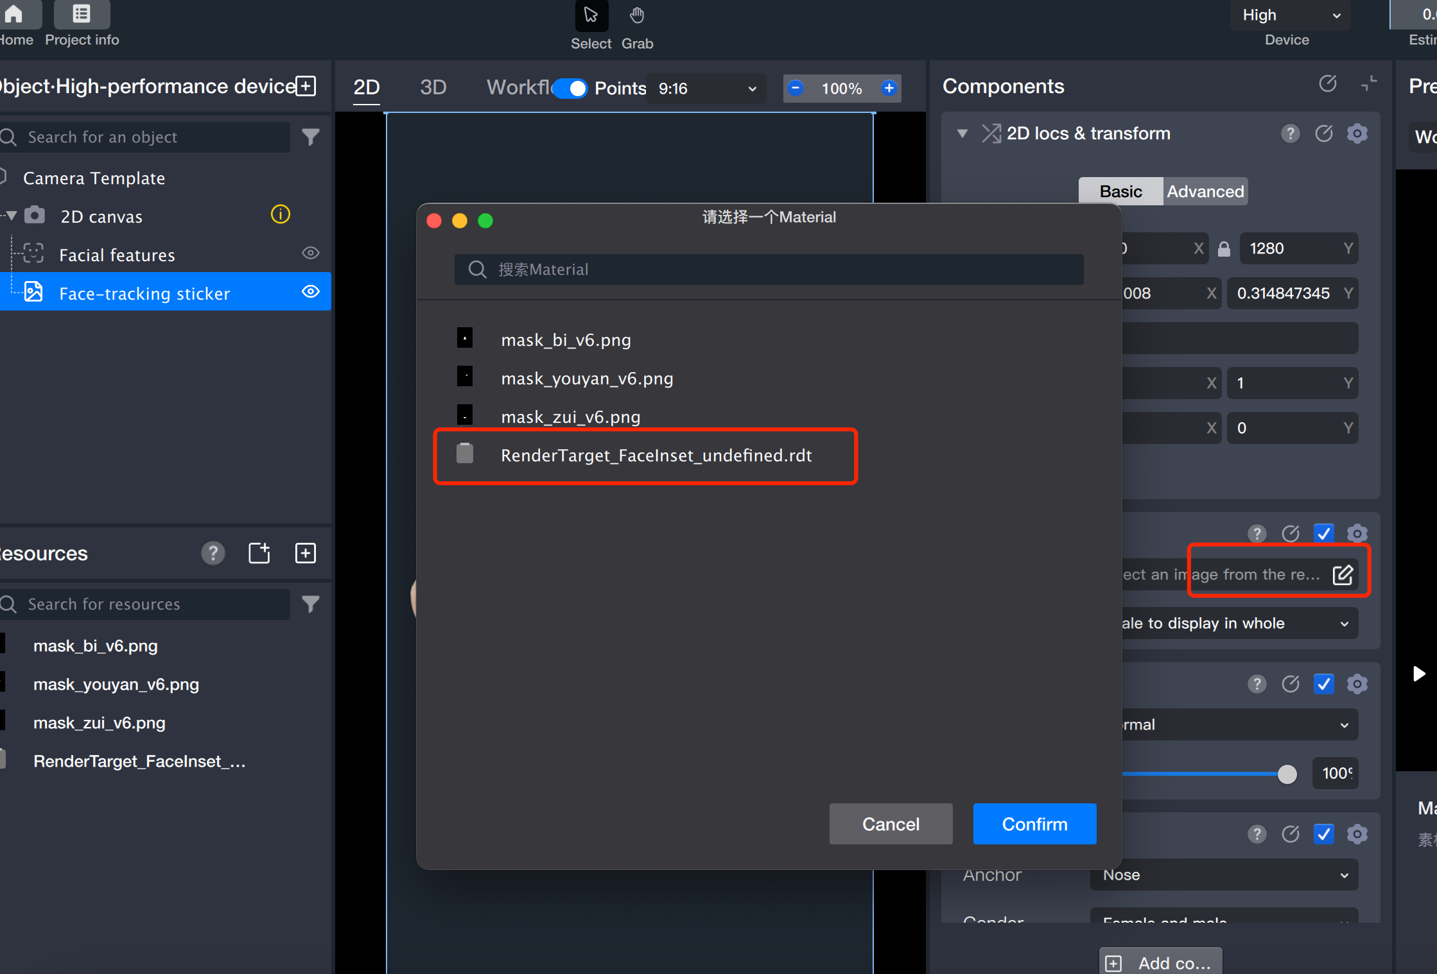Screen dimensions: 1437x974
Task: Hide the Face-tracking sticker layer
Action: click(x=311, y=292)
